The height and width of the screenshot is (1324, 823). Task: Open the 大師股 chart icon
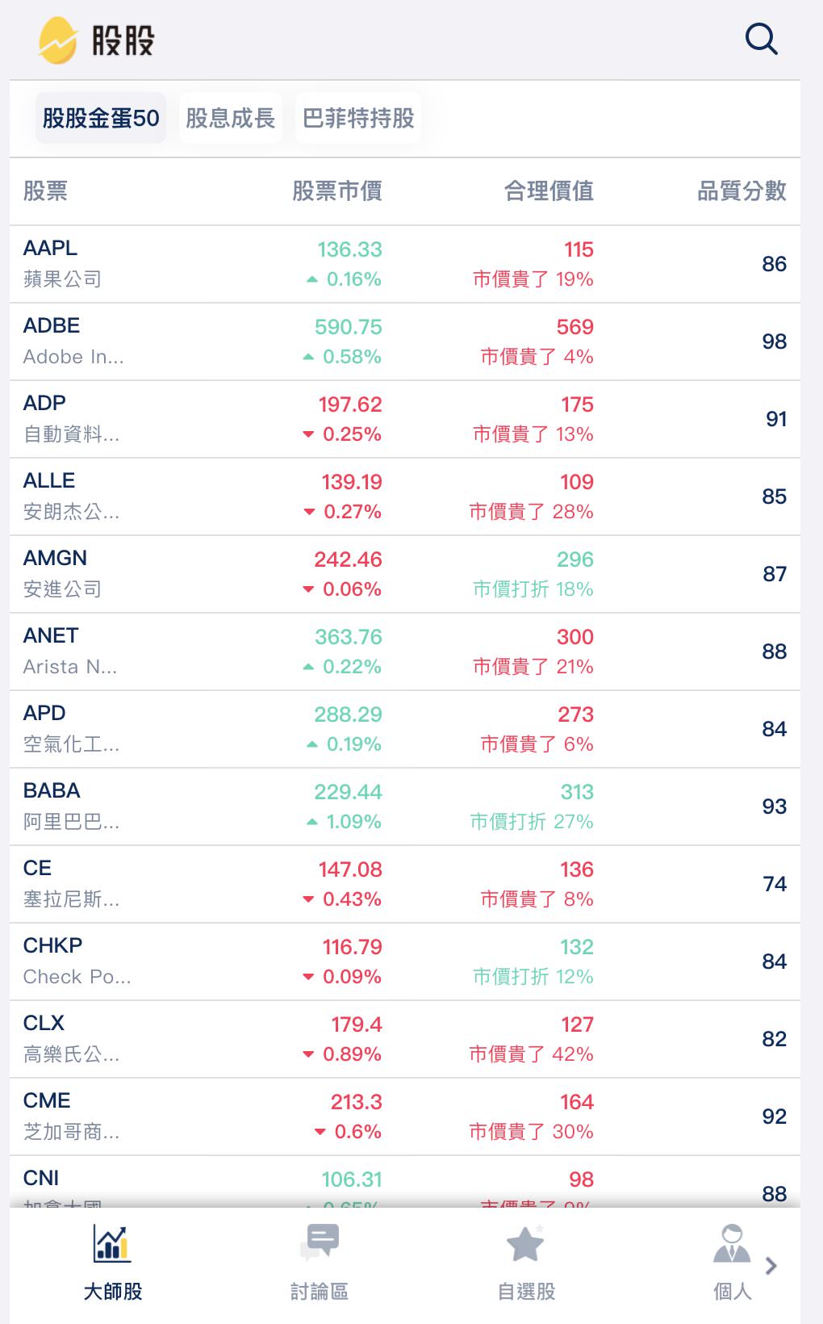pyautogui.click(x=112, y=1244)
